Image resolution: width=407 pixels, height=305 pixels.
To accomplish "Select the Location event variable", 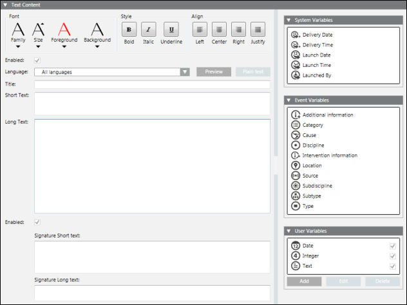I will (312, 165).
